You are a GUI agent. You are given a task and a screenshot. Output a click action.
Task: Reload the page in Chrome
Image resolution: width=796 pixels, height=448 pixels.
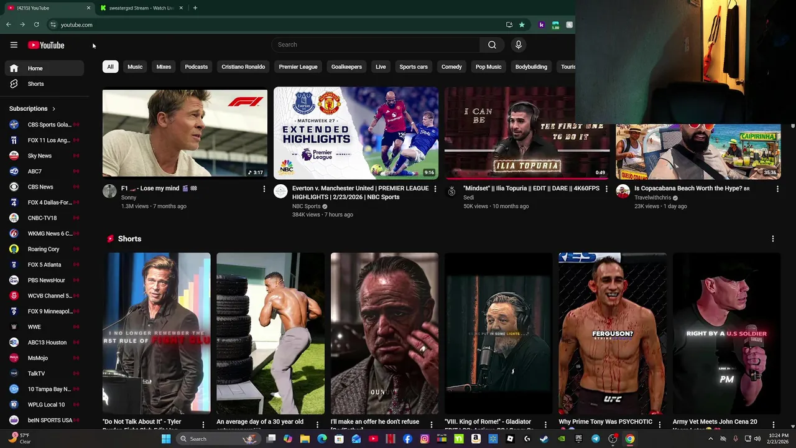tap(36, 25)
